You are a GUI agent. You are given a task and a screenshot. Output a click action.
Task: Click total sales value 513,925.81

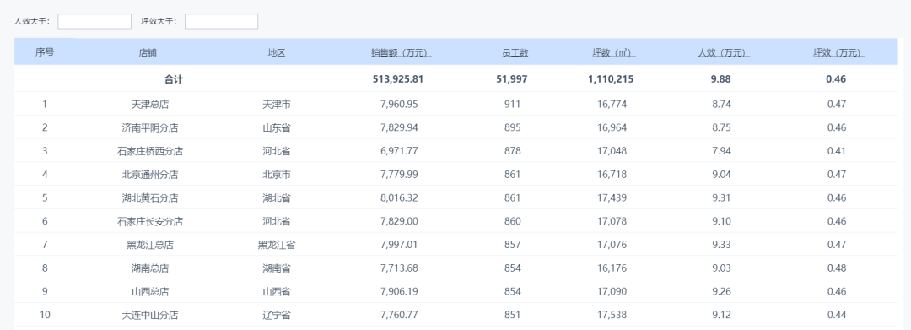pyautogui.click(x=398, y=79)
